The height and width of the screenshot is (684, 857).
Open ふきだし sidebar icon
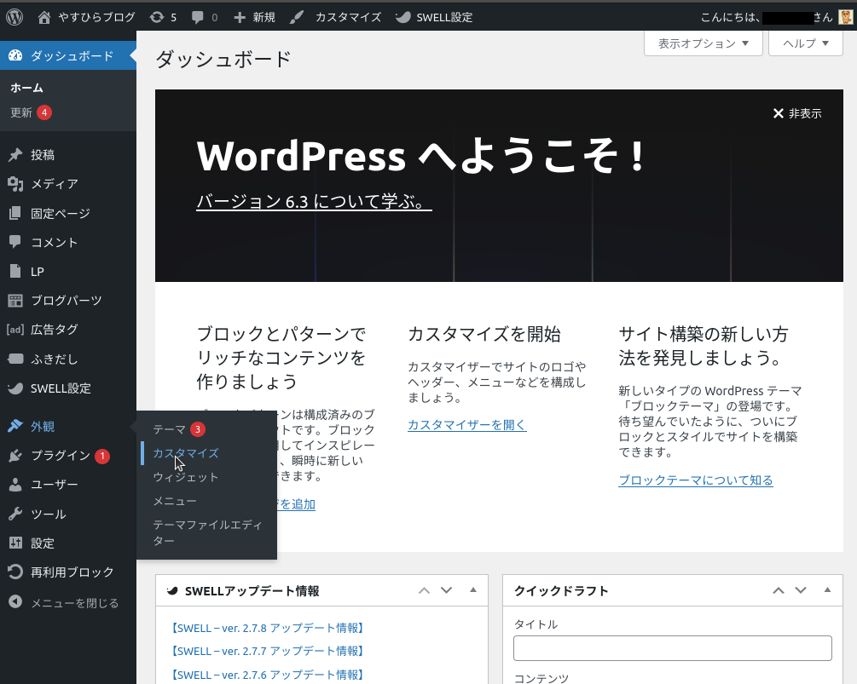pyautogui.click(x=15, y=359)
